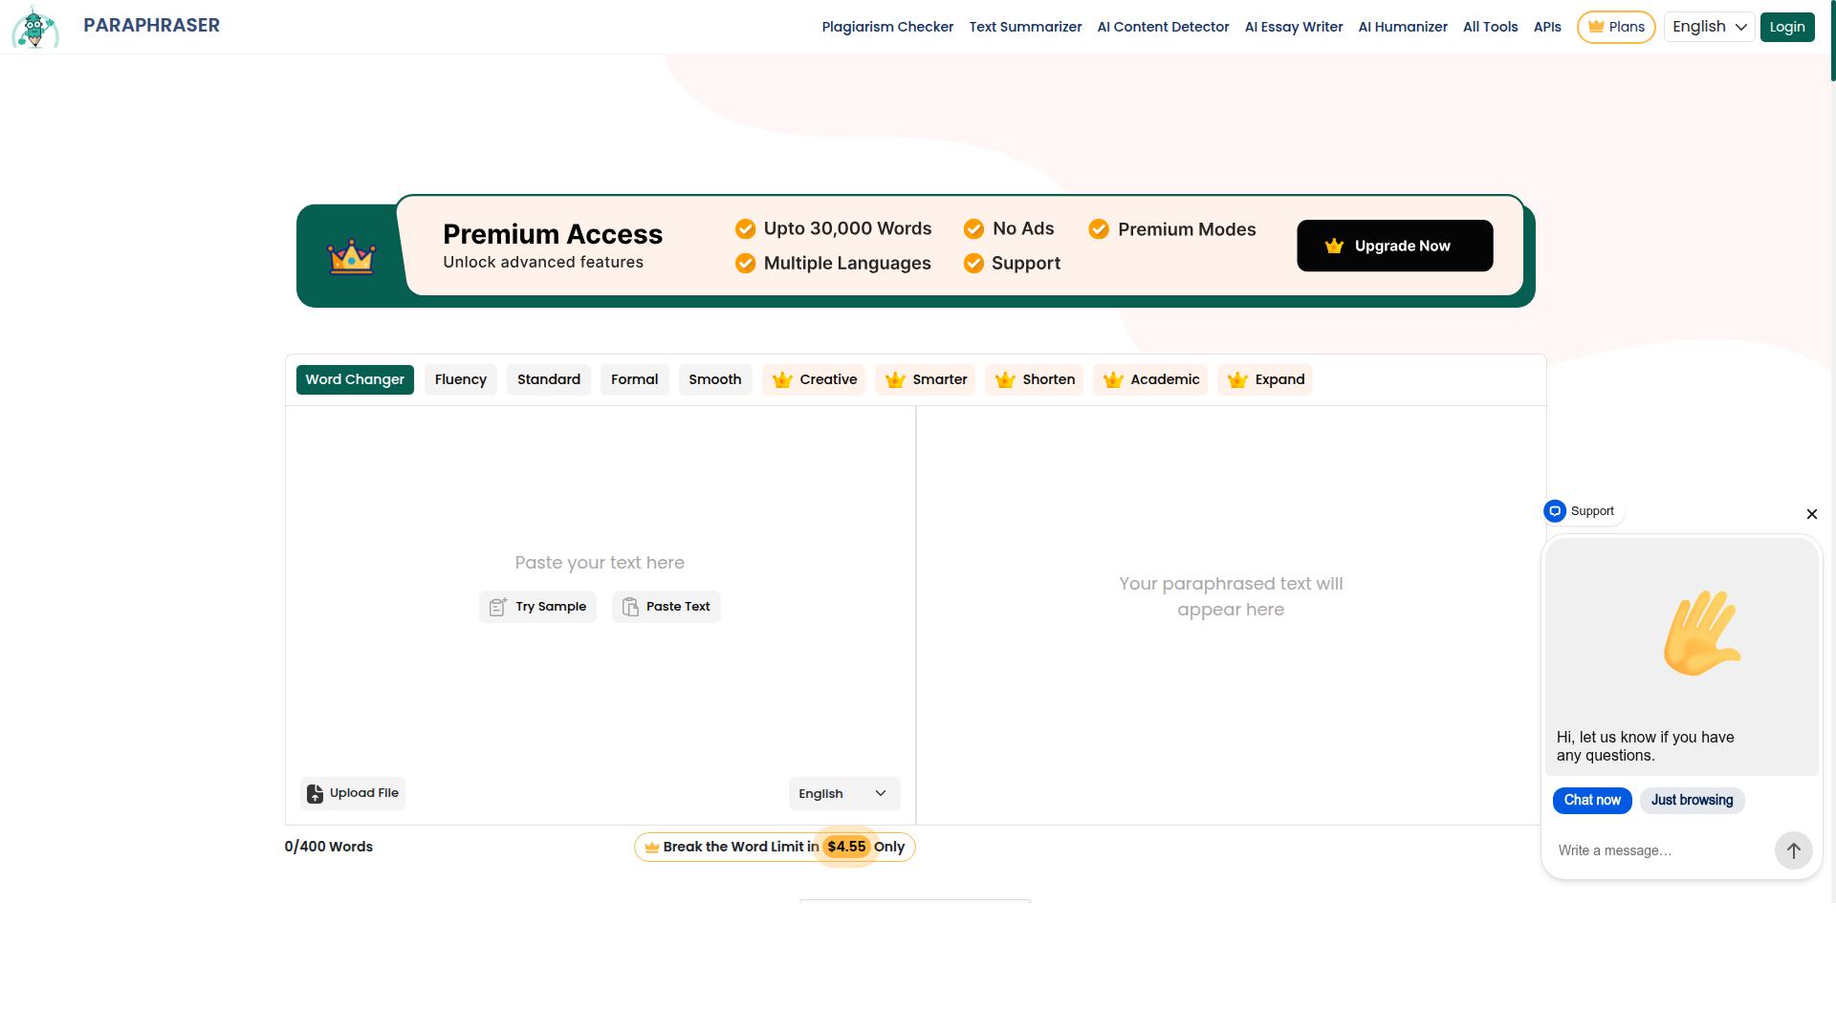The image size is (1836, 1032).
Task: Click the crown icon beside Academic mode
Action: coord(1113,380)
